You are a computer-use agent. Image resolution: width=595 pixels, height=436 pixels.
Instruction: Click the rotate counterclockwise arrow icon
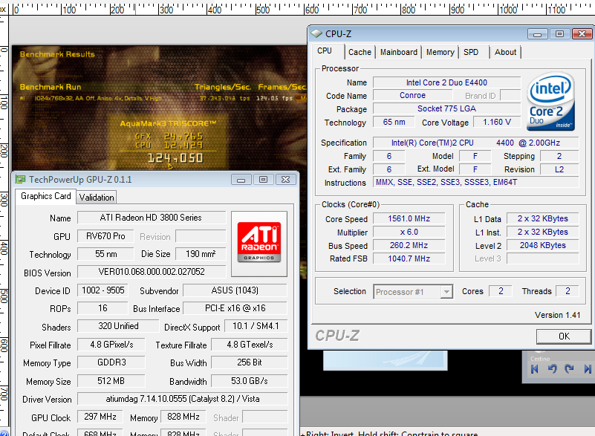[552, 369]
